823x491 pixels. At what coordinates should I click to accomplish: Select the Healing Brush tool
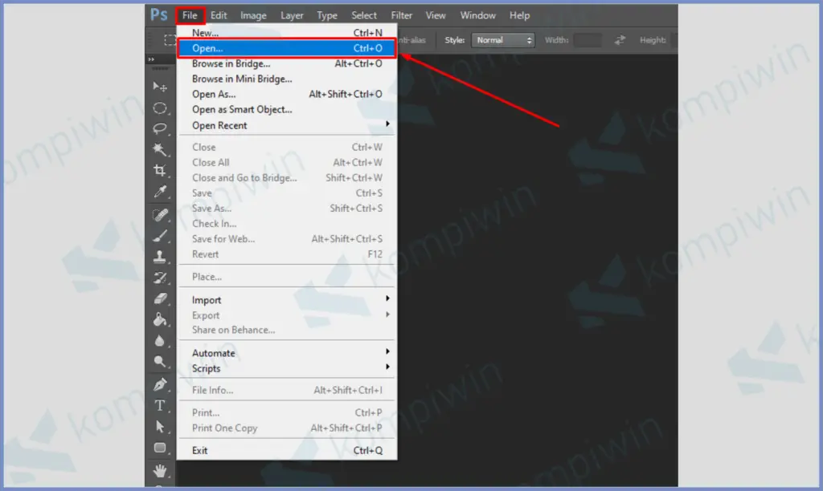160,215
